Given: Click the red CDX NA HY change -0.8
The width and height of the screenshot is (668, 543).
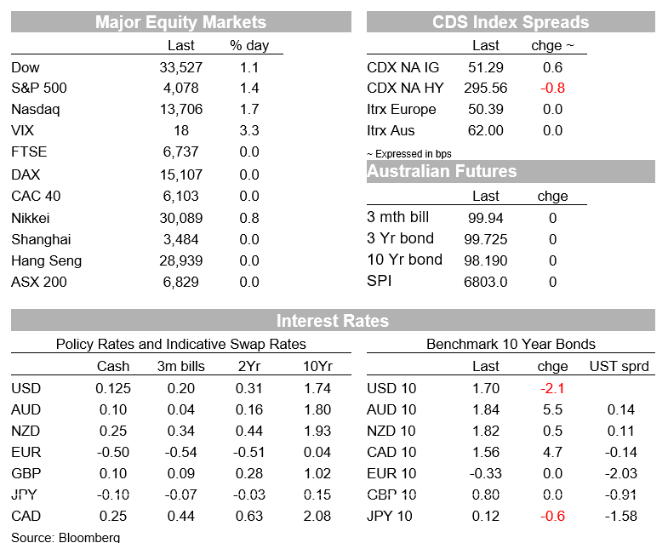Looking at the screenshot, I should [552, 88].
